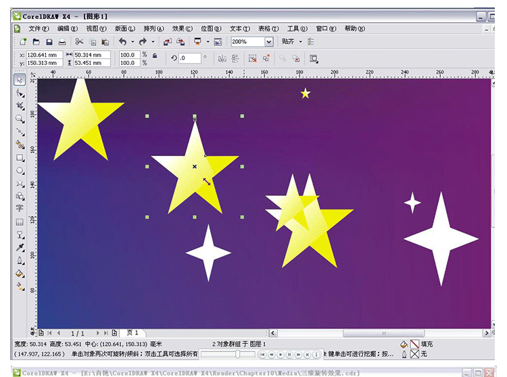Select the Freehand drawing tool
The width and height of the screenshot is (507, 377).
(x=20, y=132)
